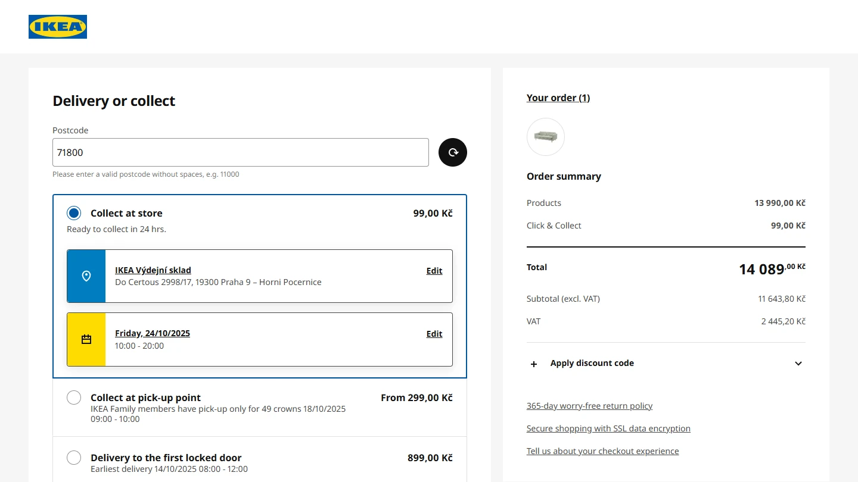The image size is (858, 482).
Task: Open the sofa product thumbnail
Action: (x=545, y=137)
